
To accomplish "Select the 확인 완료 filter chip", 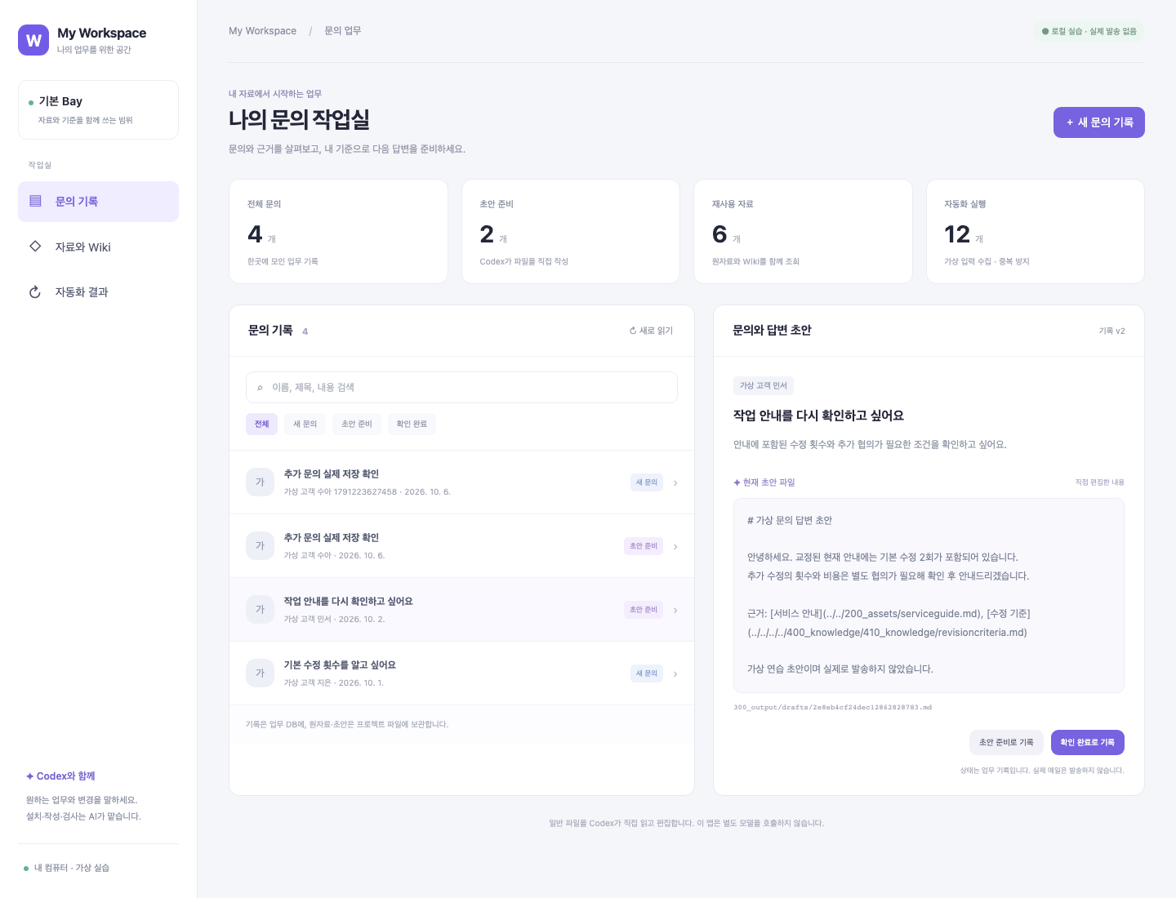I will tap(412, 424).
